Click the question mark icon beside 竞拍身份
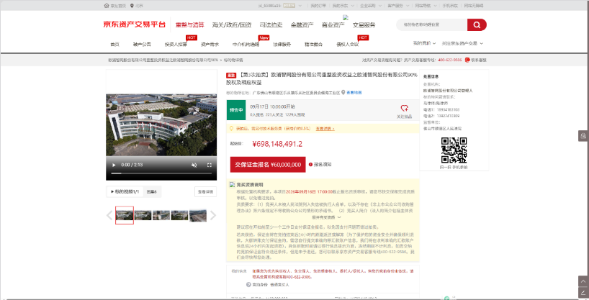589x300 pixels. pyautogui.click(x=248, y=285)
